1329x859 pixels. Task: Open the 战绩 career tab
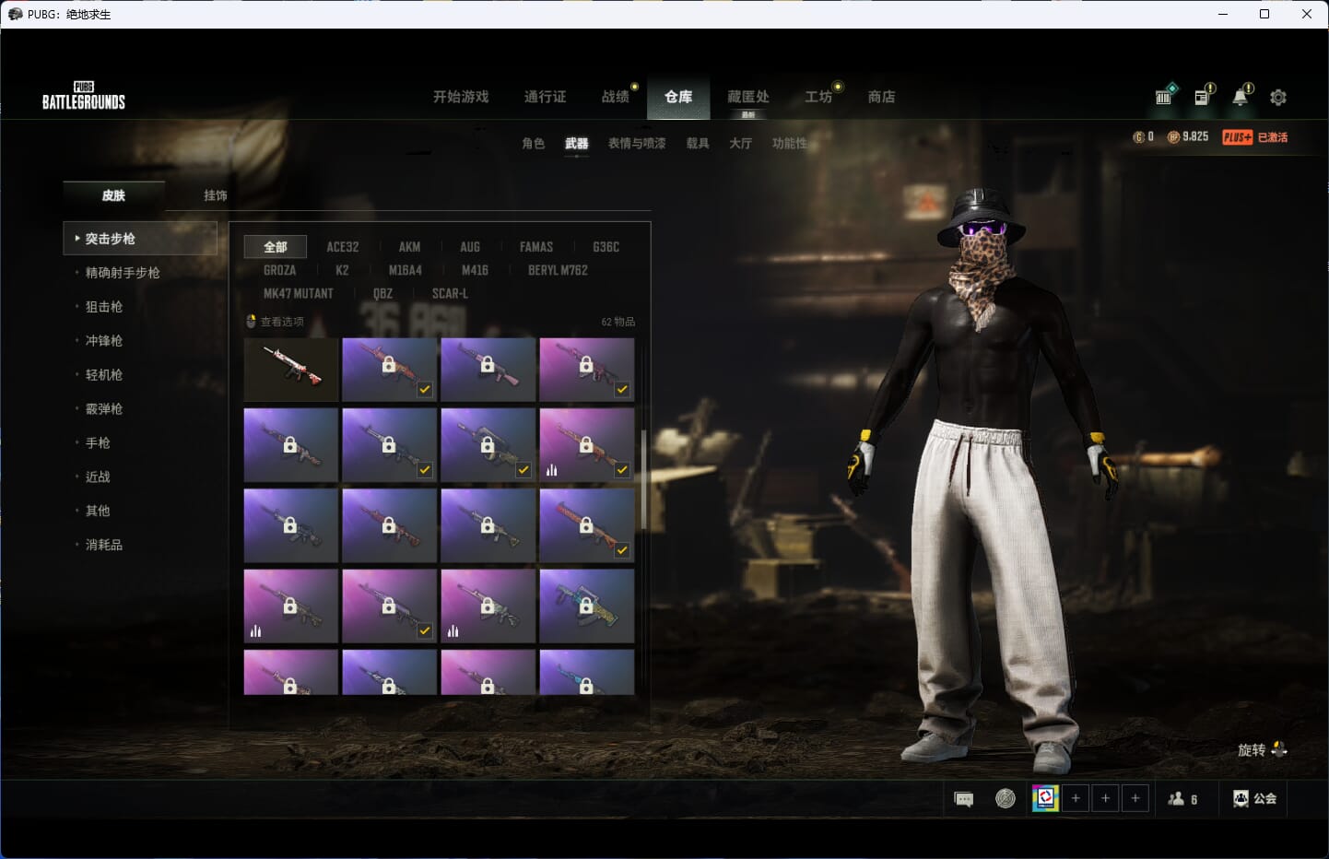pos(616,97)
